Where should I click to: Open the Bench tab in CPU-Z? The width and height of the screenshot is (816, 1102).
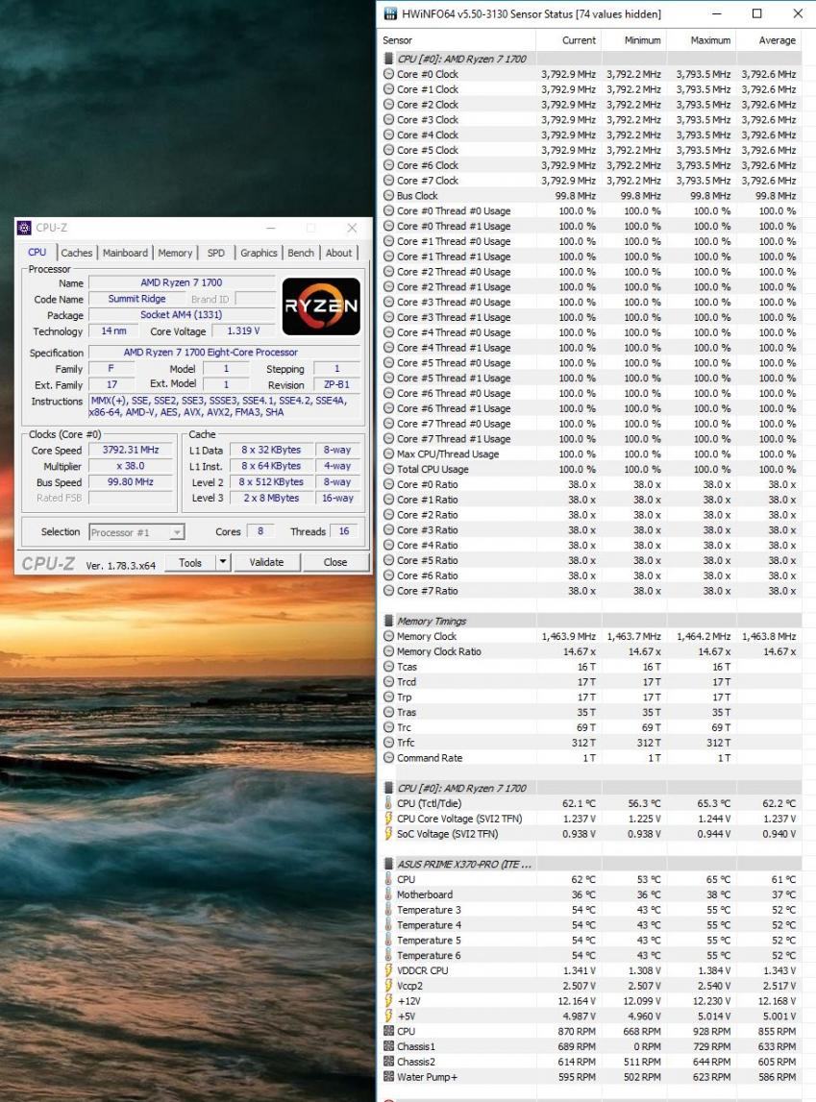tap(301, 253)
